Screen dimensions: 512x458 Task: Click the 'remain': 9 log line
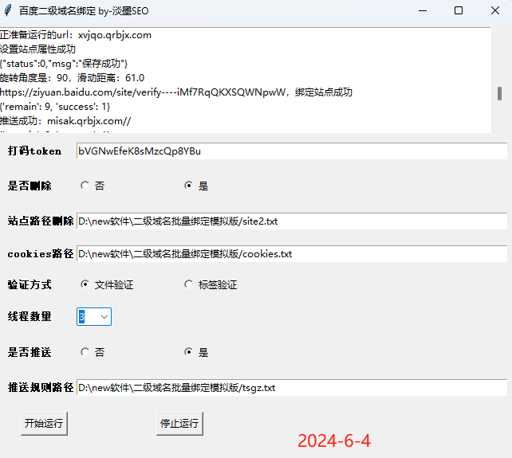55,107
